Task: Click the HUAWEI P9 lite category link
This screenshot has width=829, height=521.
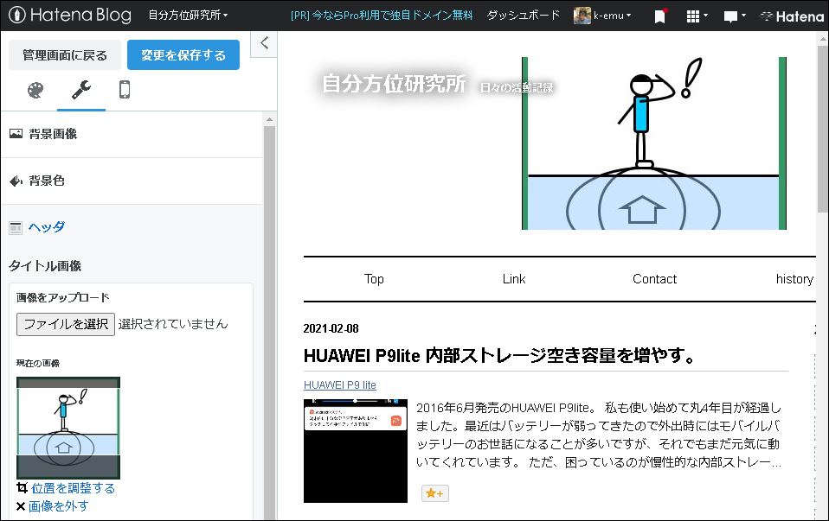Action: tap(340, 384)
